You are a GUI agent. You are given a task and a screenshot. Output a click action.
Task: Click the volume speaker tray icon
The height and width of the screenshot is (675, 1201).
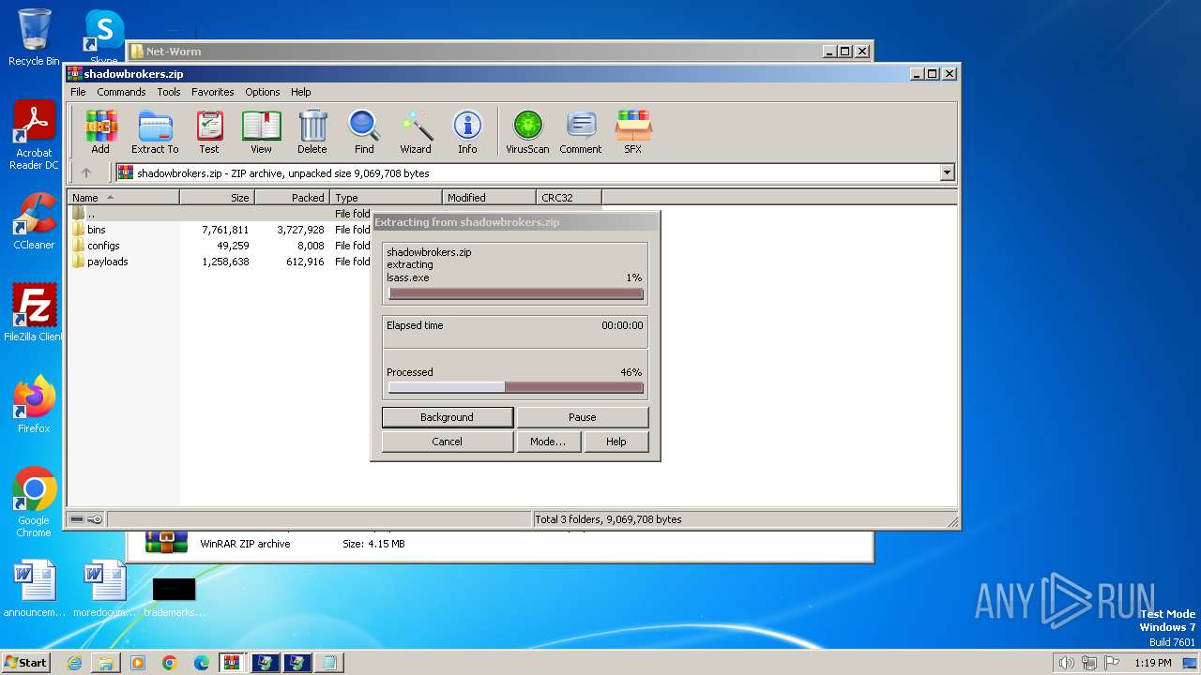tap(1066, 663)
